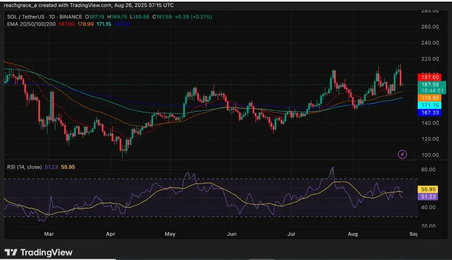The image size is (452, 260).
Task: Click the 260.00 level on price scale
Action: point(429,26)
